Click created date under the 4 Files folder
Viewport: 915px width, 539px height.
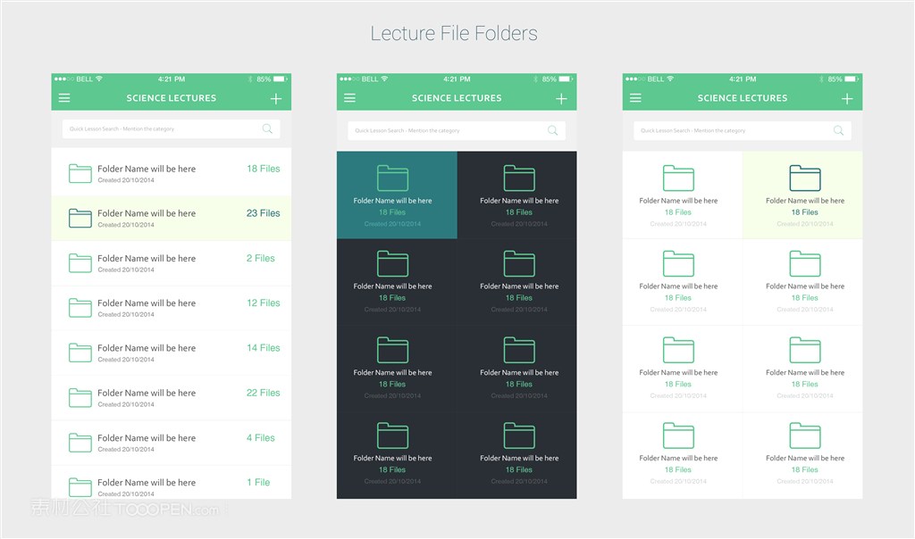click(x=126, y=449)
